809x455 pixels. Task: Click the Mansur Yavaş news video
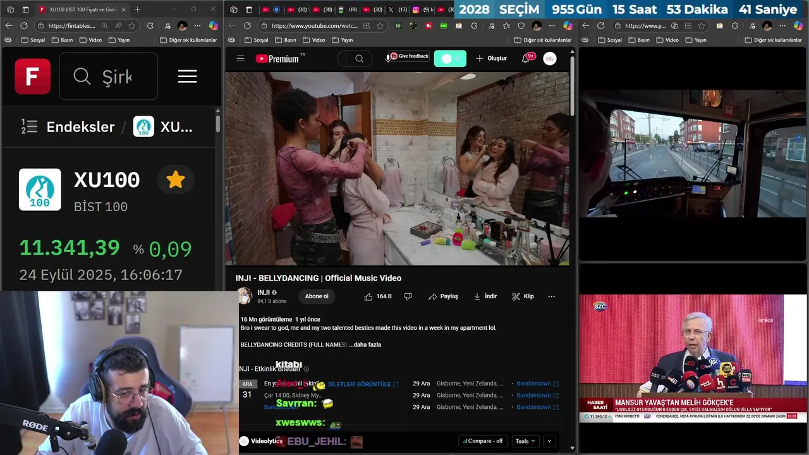693,358
